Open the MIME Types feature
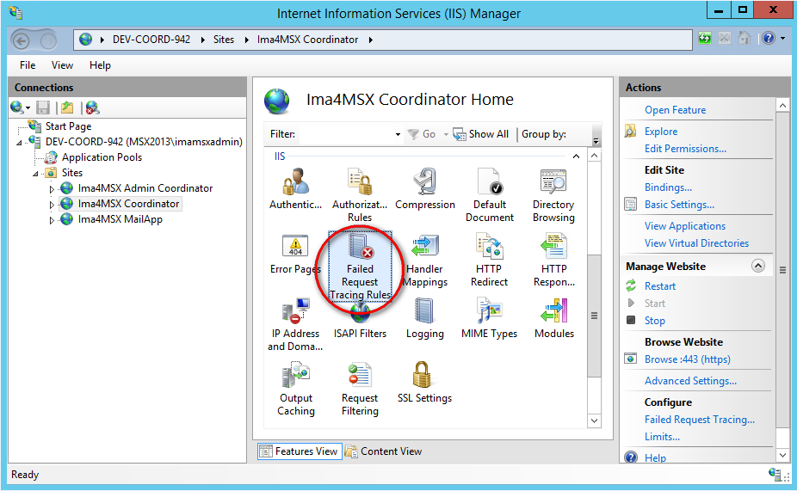The image size is (797, 491). (489, 318)
